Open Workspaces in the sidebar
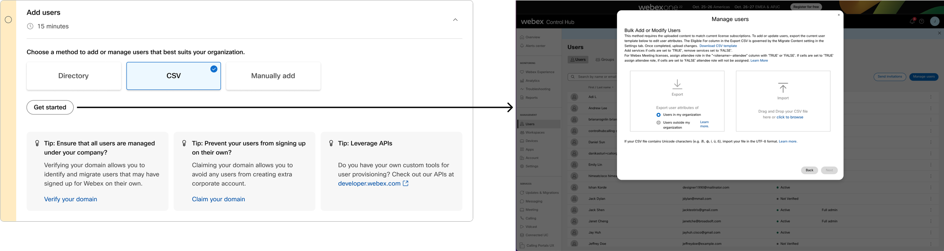 click(x=532, y=133)
